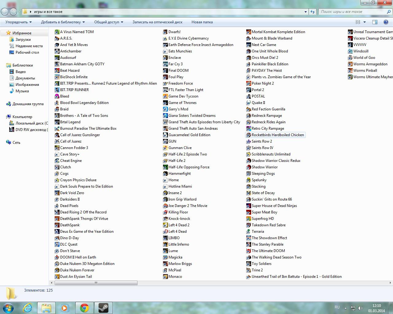
Task: Click the RU language indicator
Action: (x=337, y=307)
